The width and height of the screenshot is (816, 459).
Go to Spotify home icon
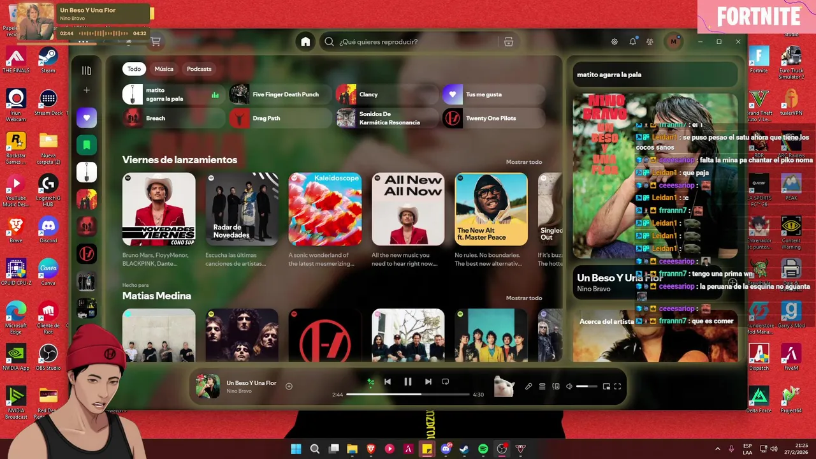coord(305,41)
